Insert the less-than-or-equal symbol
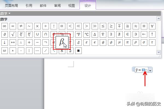164x109 pixels. click(103, 26)
